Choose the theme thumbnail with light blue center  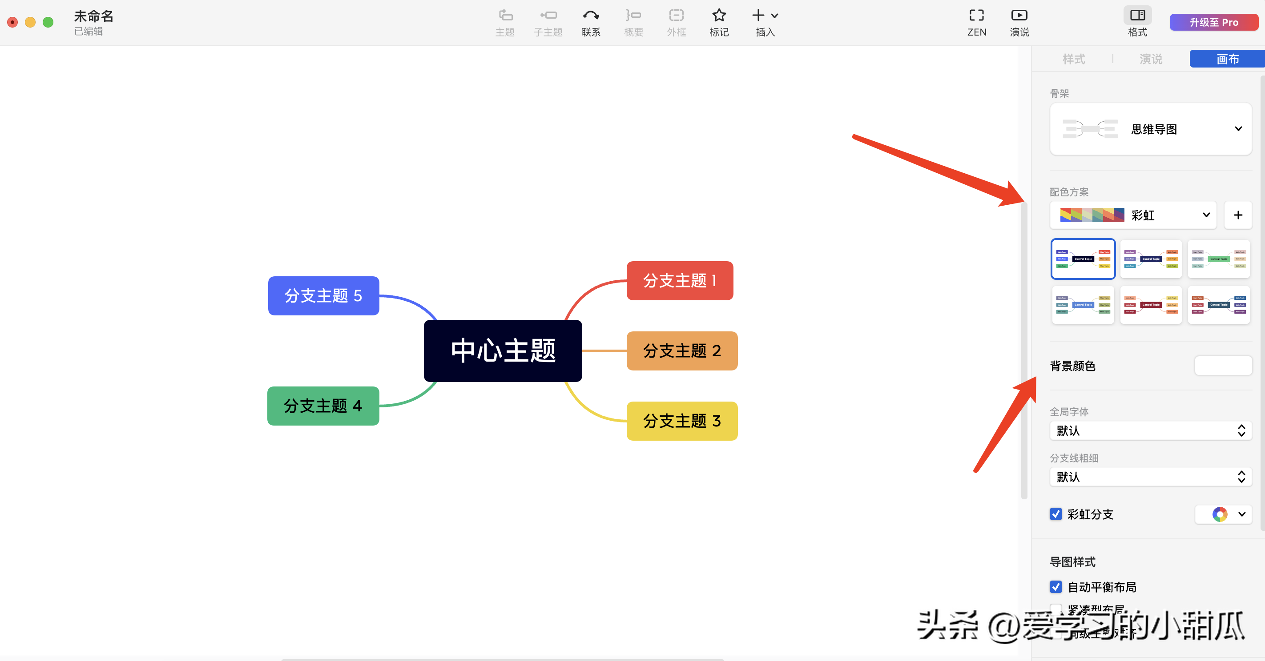[x=1083, y=305]
